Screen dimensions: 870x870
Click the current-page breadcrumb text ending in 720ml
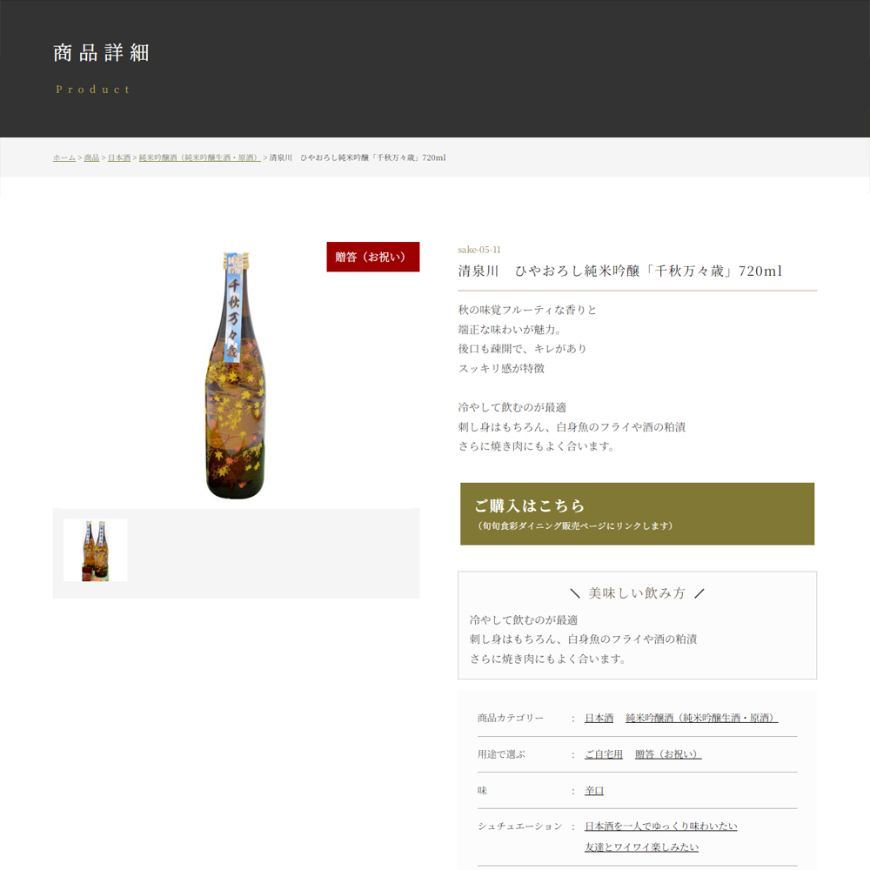click(357, 157)
